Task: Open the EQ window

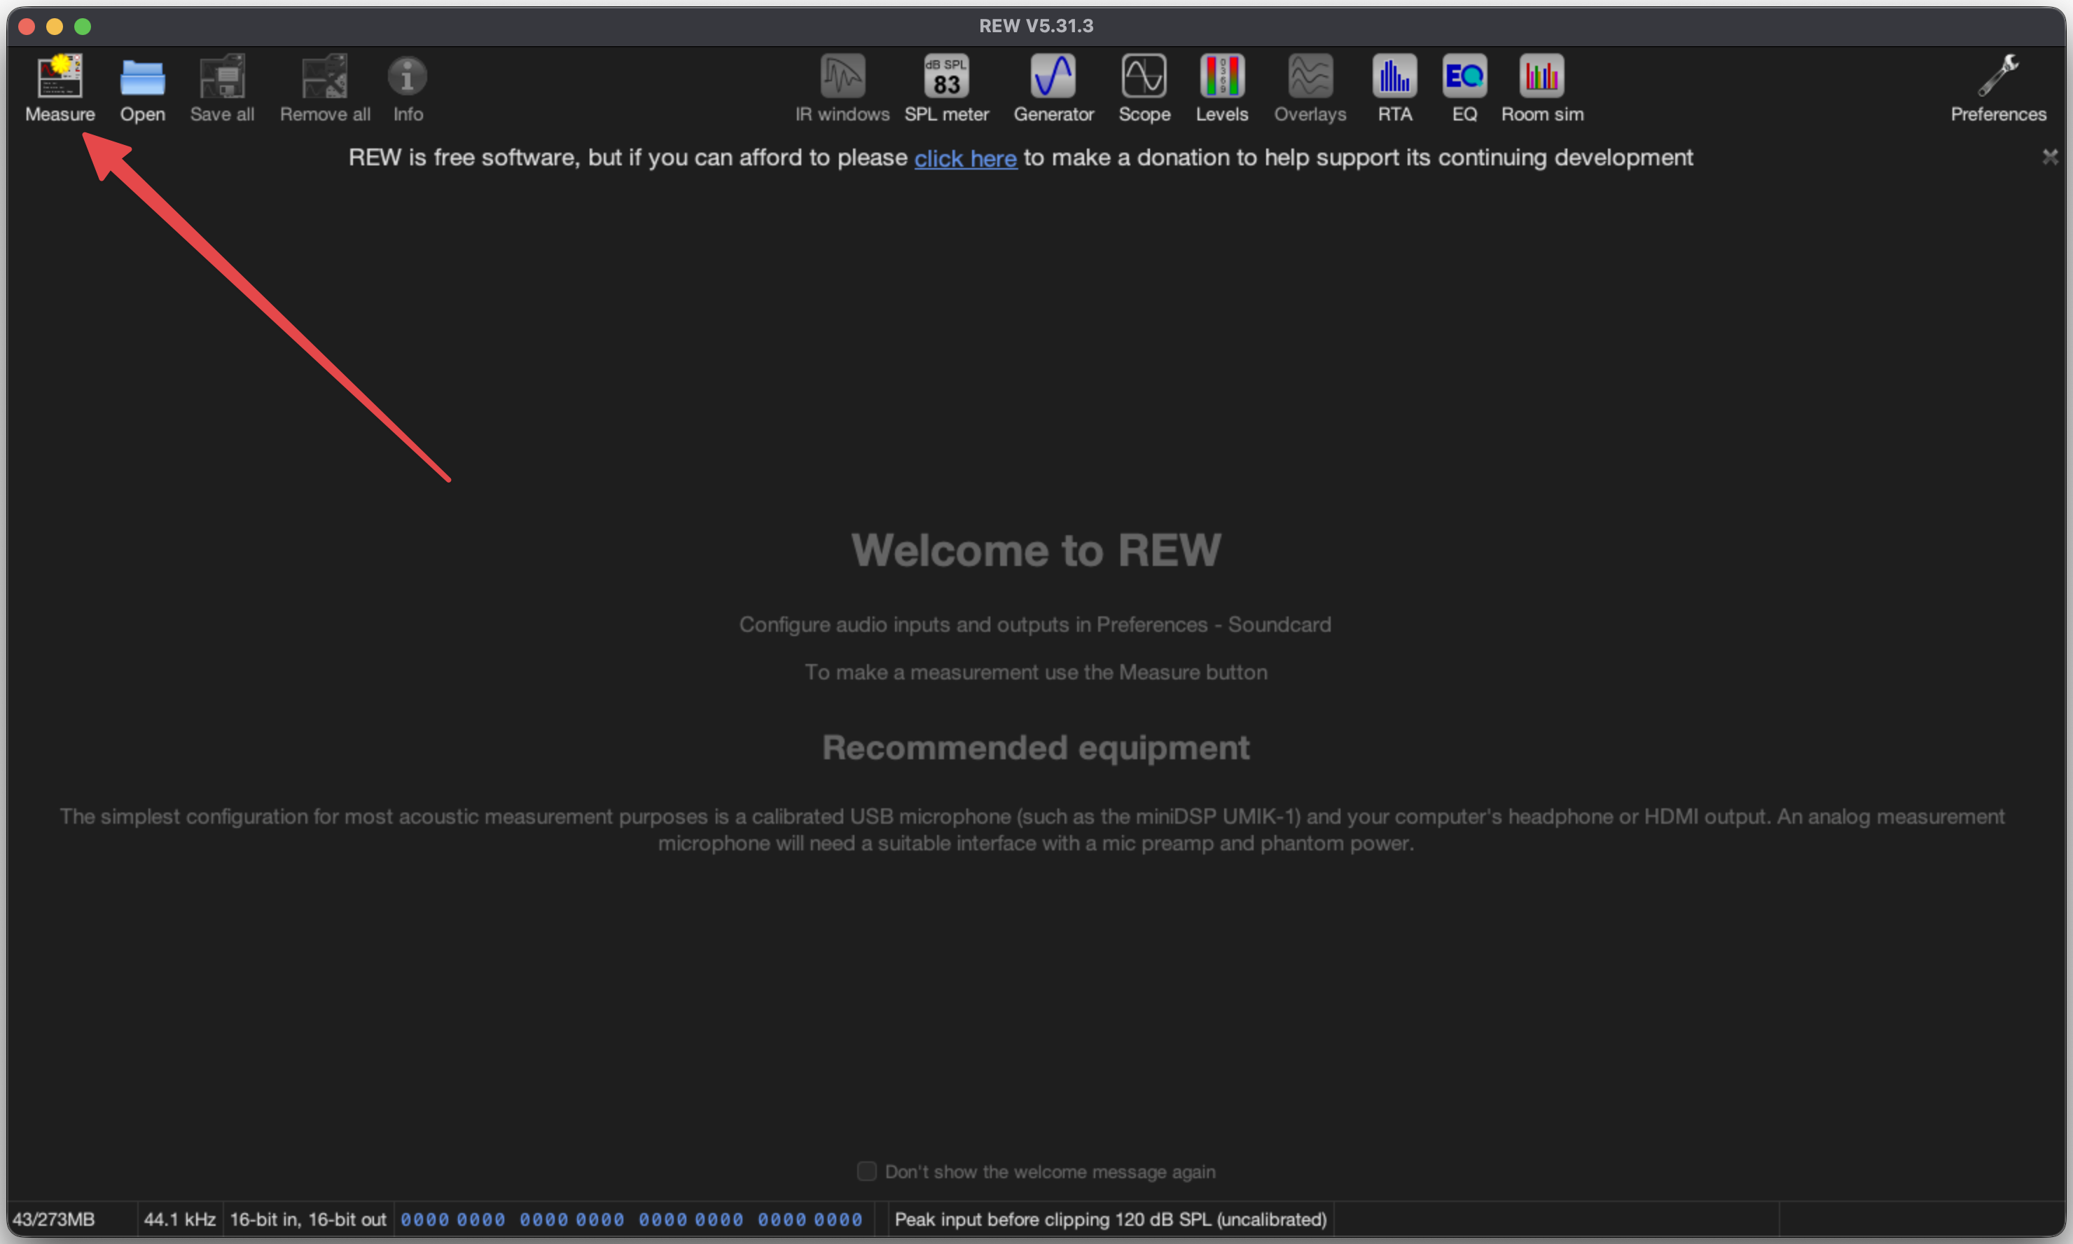Action: coord(1464,88)
